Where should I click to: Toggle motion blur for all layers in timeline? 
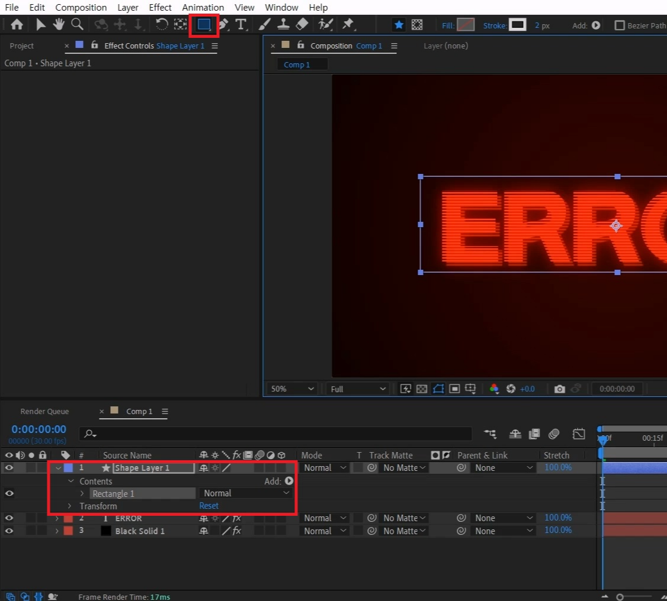click(553, 434)
